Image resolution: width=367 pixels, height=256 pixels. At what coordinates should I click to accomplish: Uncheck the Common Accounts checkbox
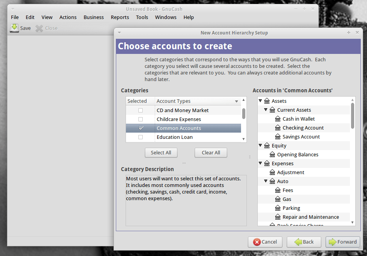click(141, 128)
